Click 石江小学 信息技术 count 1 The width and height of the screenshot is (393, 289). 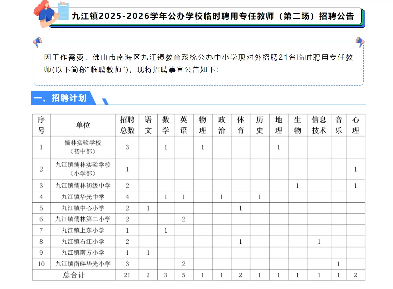319,241
